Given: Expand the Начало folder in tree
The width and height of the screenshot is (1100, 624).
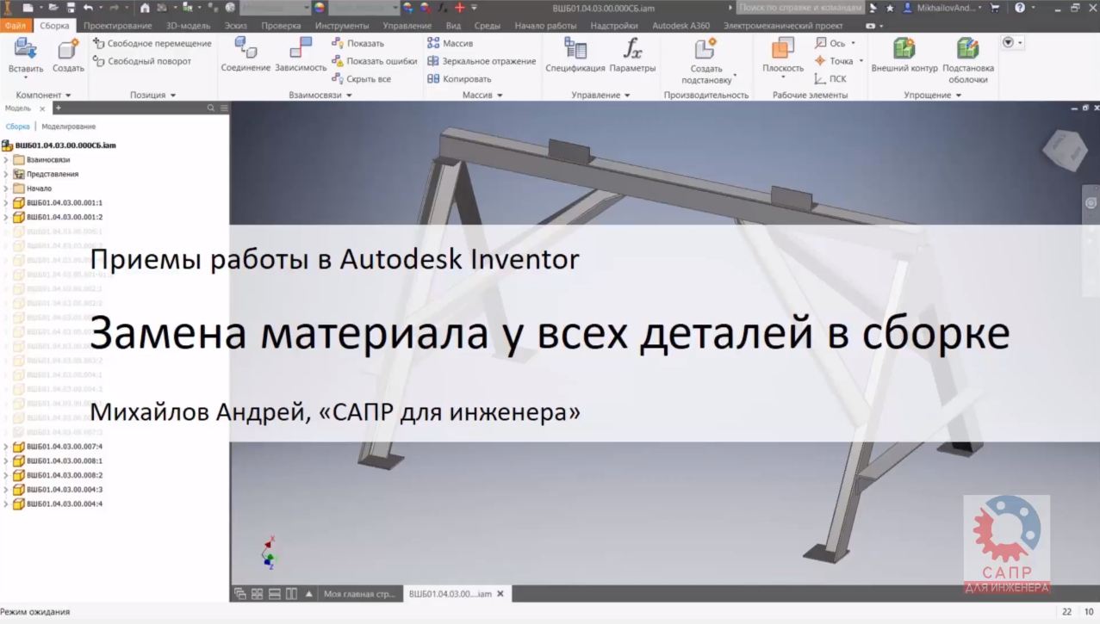Looking at the screenshot, I should click(x=6, y=188).
